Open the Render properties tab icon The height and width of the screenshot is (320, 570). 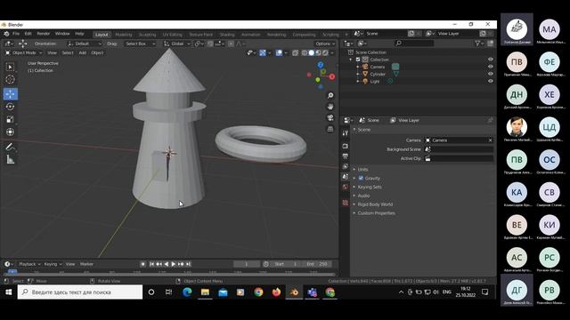point(345,146)
